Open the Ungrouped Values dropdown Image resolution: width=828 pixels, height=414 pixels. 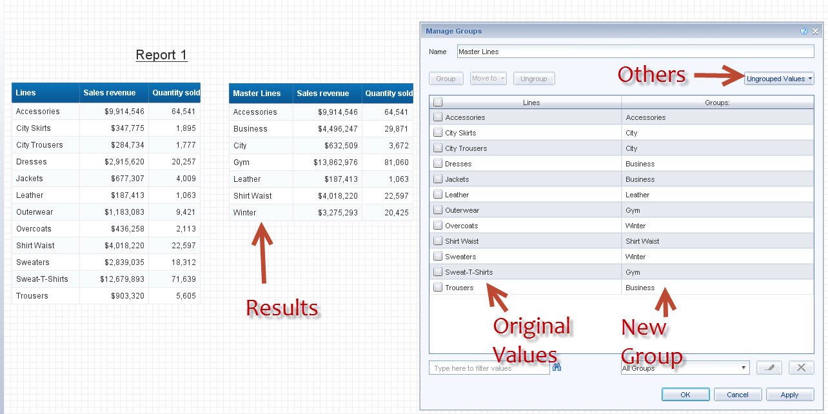[x=779, y=79]
